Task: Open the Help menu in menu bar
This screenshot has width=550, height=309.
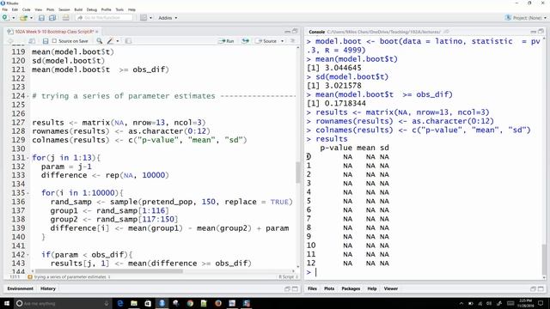Action: (131, 9)
